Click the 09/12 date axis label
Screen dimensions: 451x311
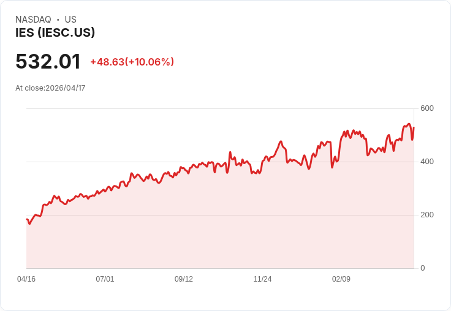pos(184,279)
